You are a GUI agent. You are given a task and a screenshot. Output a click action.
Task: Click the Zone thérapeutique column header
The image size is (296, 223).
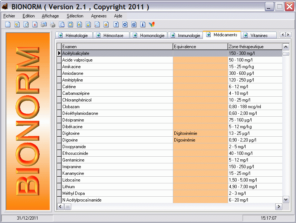tap(255, 47)
